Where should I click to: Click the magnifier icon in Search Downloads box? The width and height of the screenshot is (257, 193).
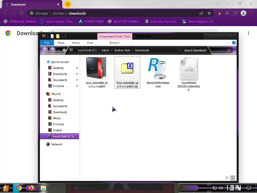coord(229,50)
